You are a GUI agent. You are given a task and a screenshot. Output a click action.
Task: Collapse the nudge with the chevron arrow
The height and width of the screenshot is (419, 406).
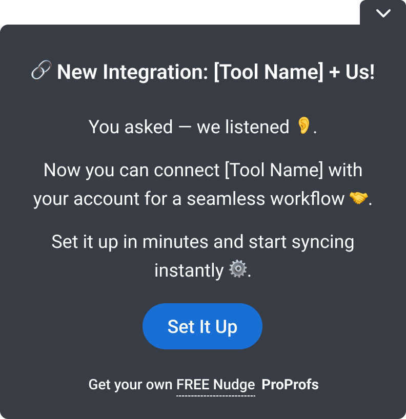point(383,14)
